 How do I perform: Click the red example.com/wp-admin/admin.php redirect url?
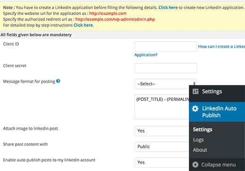coord(115,19)
